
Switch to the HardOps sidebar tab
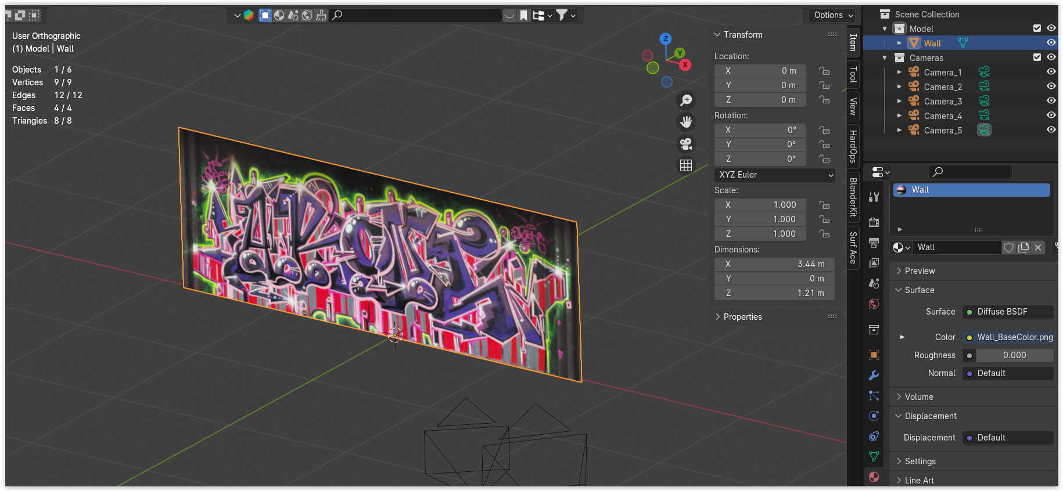[x=853, y=146]
